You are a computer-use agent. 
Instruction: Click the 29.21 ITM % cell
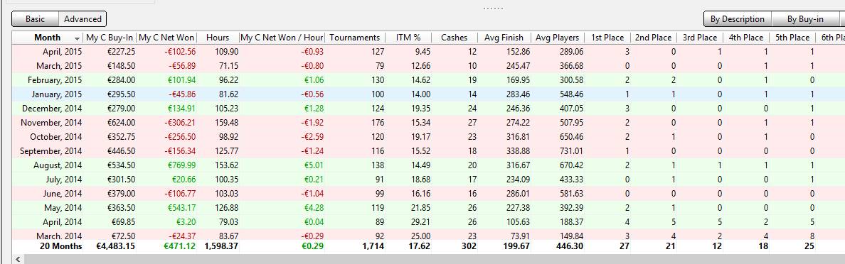point(420,221)
